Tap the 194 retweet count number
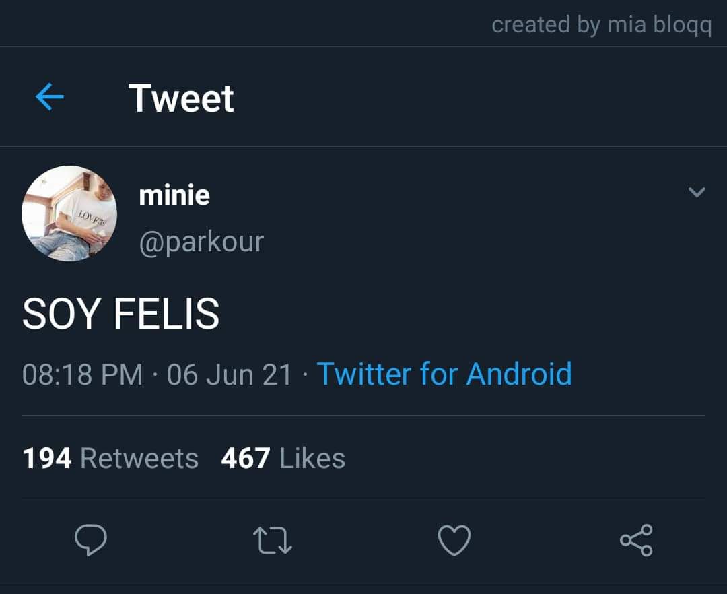727x594 pixels. click(47, 459)
